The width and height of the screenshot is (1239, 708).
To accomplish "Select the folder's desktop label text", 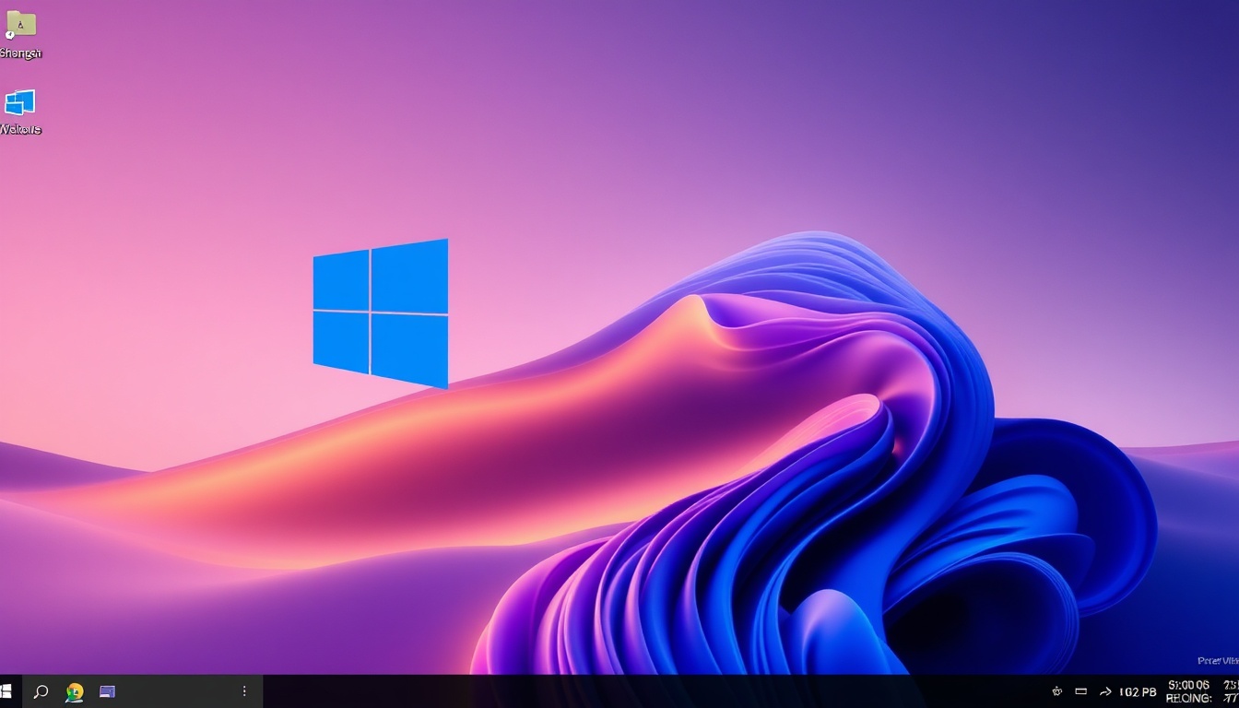I will [x=20, y=53].
